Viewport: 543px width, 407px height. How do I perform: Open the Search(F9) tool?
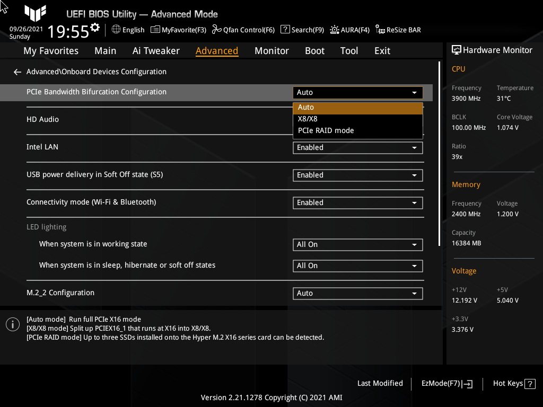tap(302, 30)
